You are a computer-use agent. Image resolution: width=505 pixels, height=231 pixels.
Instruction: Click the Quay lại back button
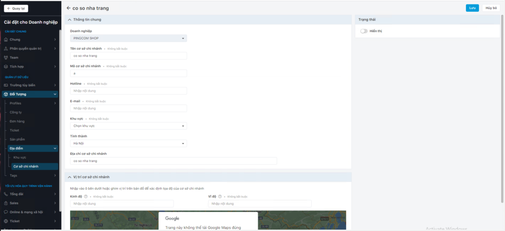pyautogui.click(x=16, y=8)
